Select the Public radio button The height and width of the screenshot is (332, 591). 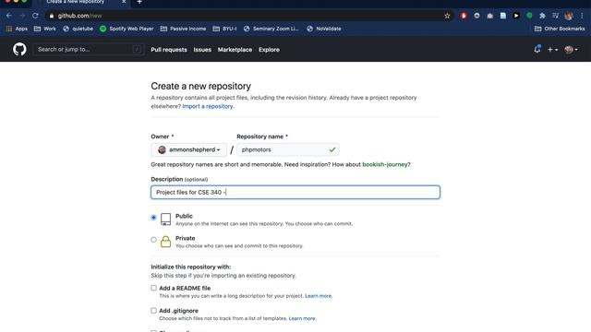click(x=153, y=218)
